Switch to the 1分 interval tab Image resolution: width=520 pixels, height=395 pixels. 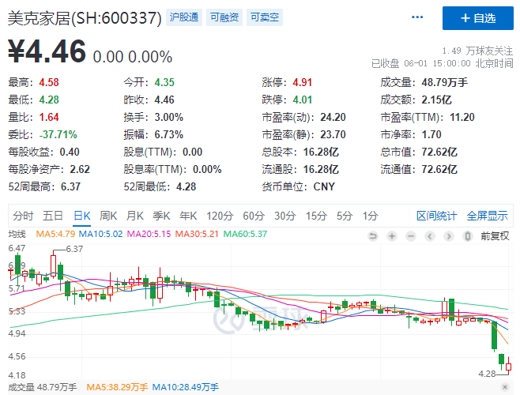pyautogui.click(x=370, y=216)
